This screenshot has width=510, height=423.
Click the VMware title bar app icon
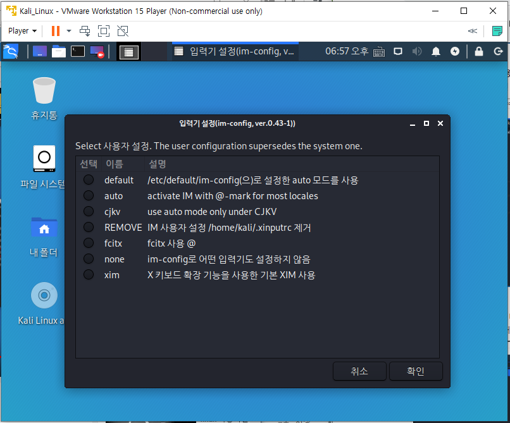click(x=11, y=11)
